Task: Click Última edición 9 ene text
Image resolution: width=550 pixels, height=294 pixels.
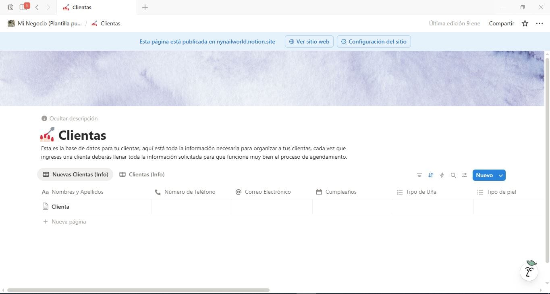Action: tap(455, 23)
